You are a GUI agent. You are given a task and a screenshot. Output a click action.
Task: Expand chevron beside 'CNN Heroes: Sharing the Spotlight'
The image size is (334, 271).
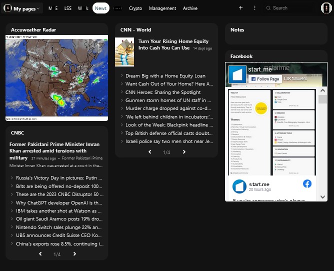(122, 92)
